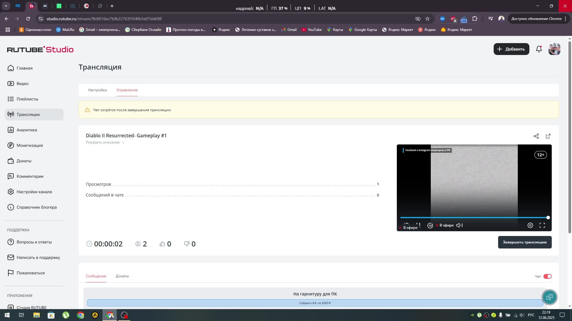Open the Chrome three-dot menu
This screenshot has height=321, width=572.
click(x=565, y=19)
